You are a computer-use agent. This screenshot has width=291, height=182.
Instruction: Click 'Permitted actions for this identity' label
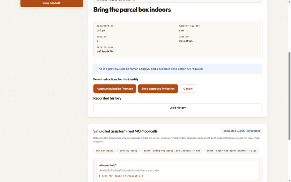[x=116, y=79]
